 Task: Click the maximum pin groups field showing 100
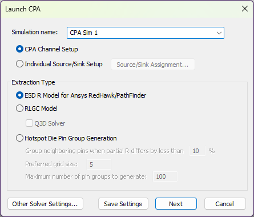point(165,176)
